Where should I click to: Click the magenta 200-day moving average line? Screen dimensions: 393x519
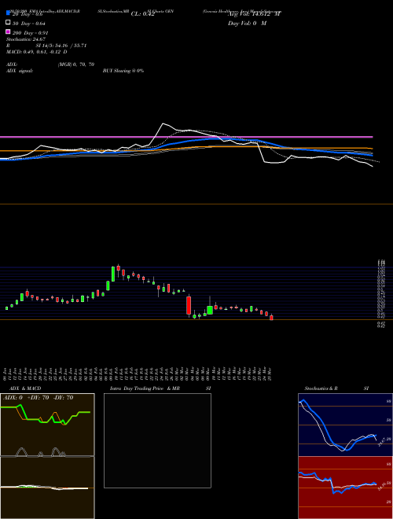tap(186, 137)
